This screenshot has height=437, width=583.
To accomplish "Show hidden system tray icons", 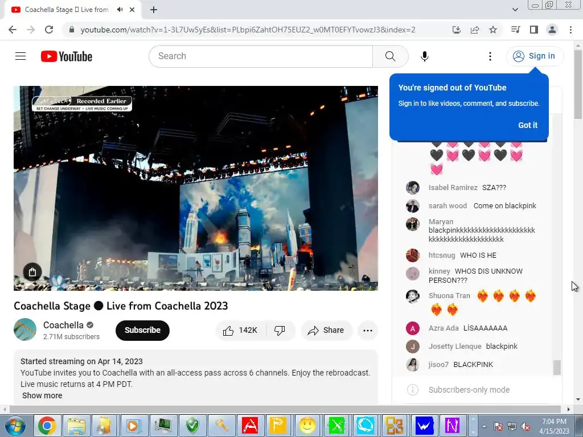I will pos(484,426).
